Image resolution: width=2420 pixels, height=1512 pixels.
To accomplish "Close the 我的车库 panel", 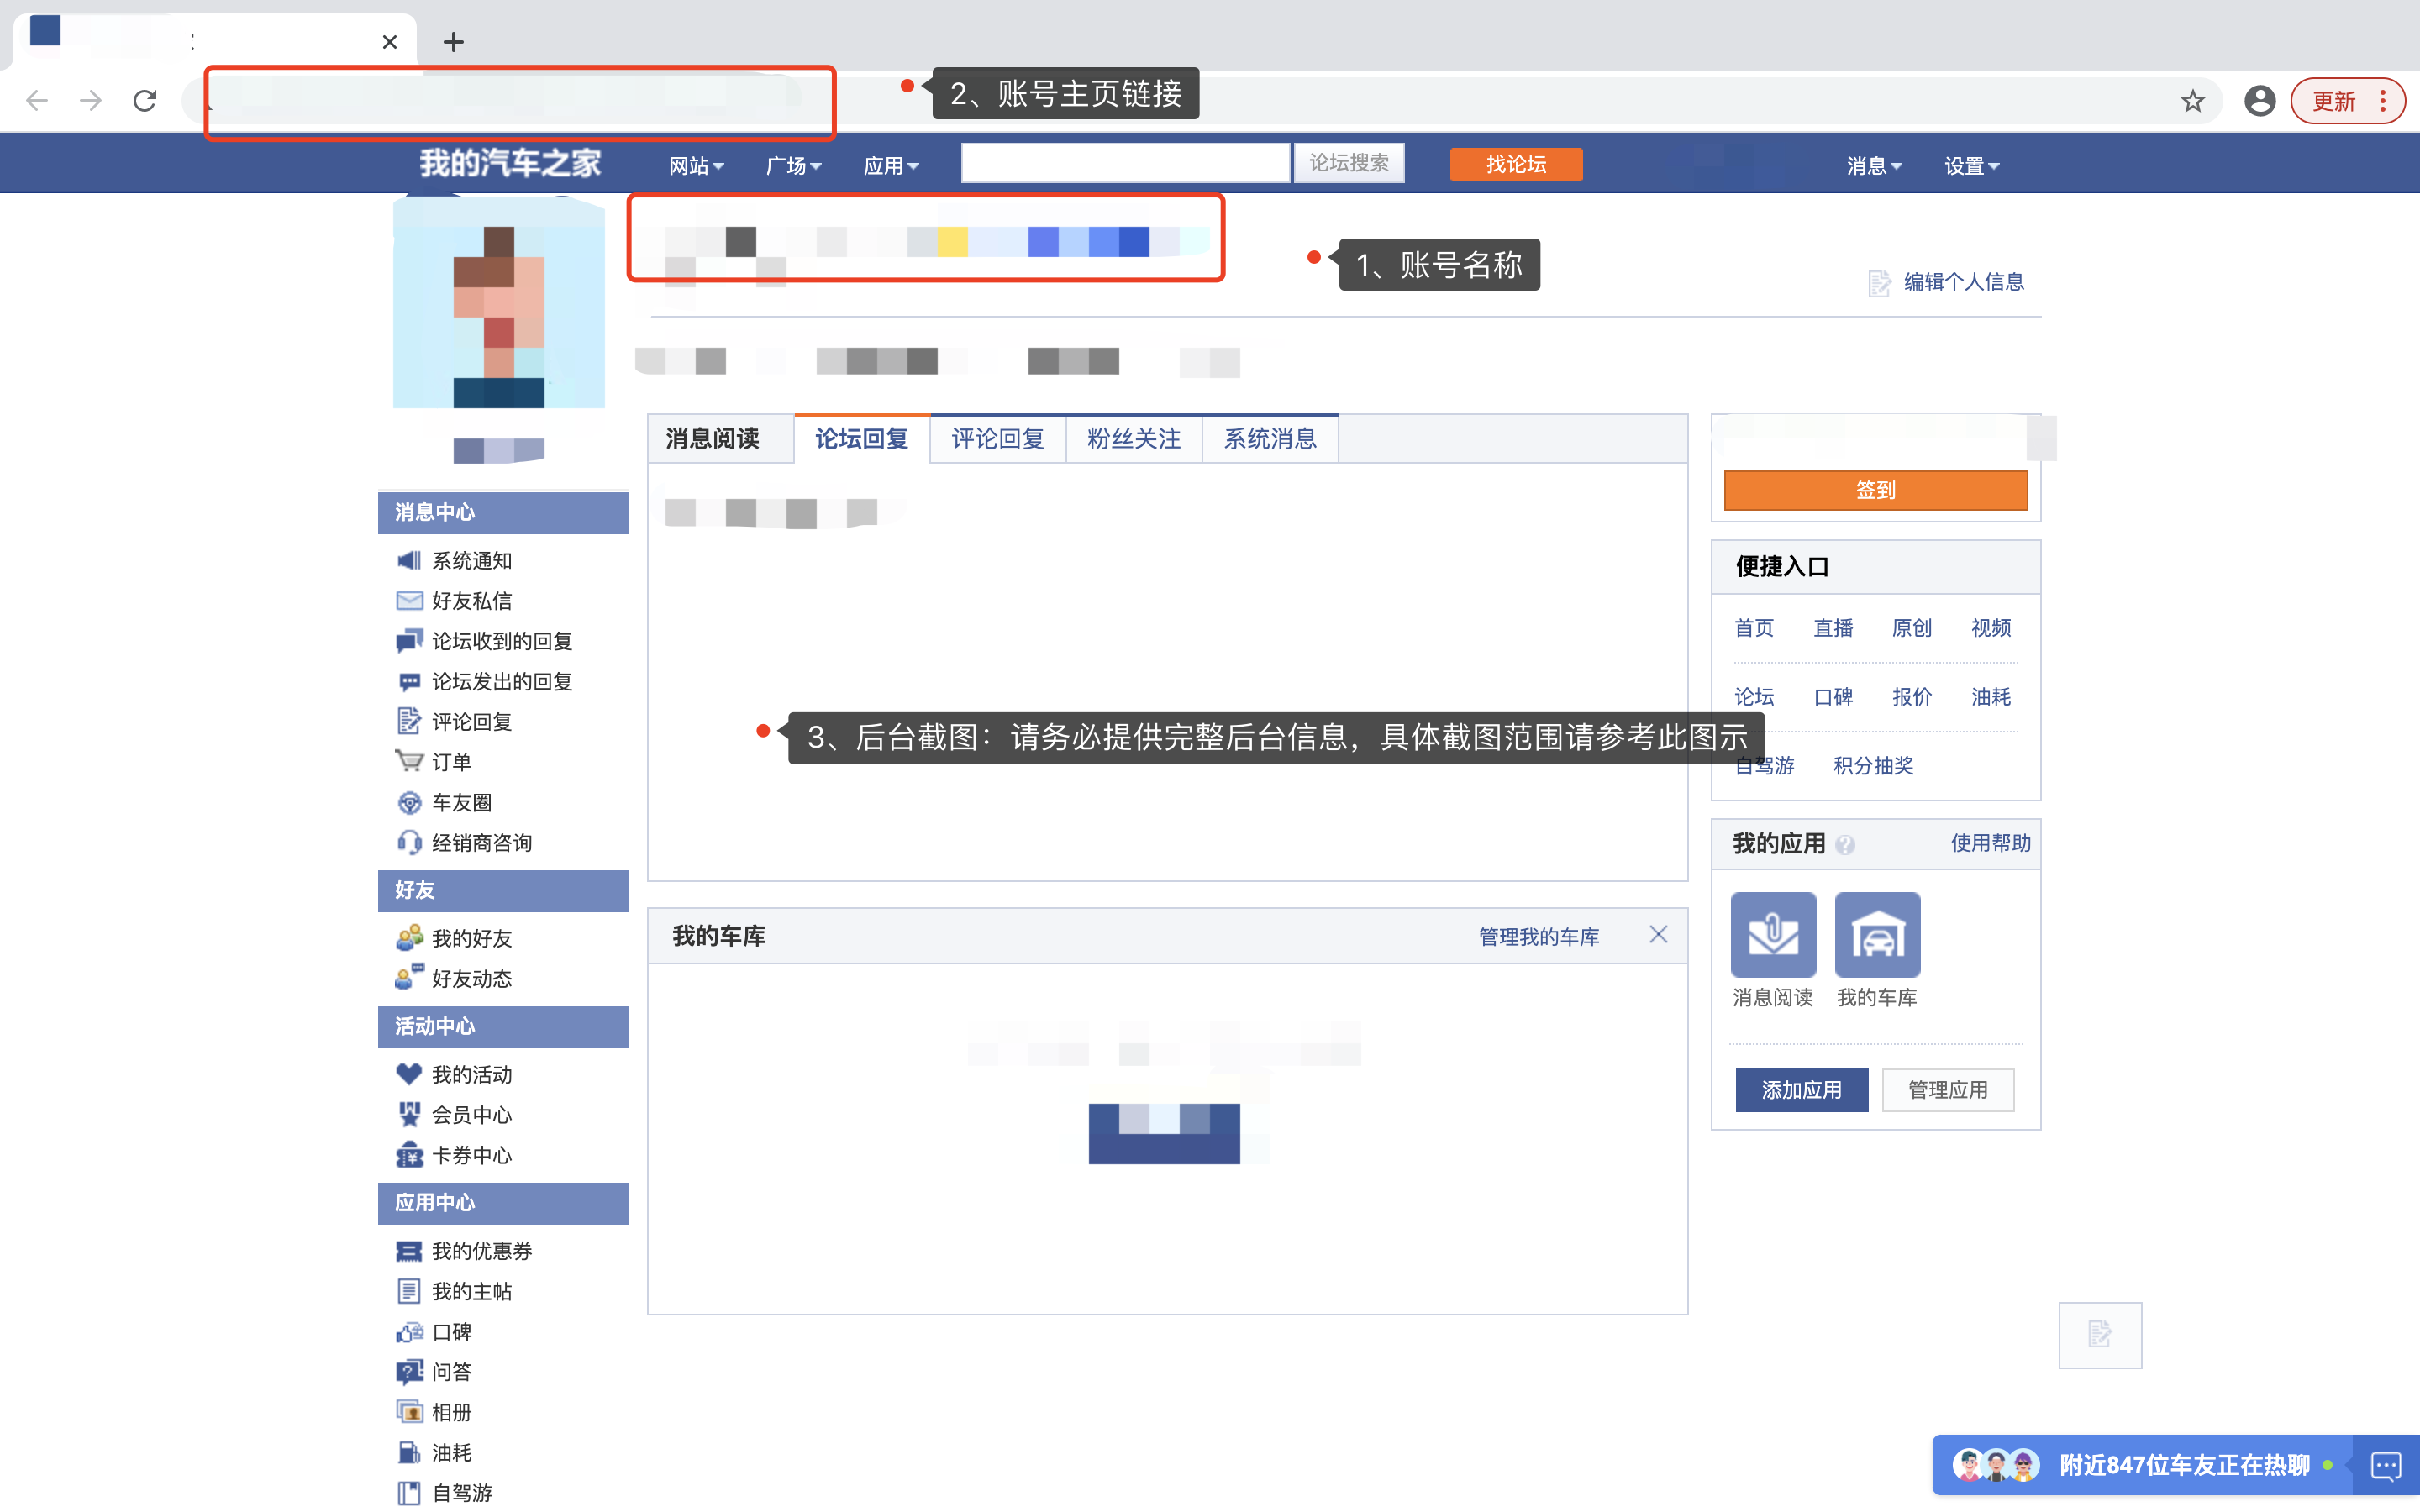I will click(x=1658, y=934).
